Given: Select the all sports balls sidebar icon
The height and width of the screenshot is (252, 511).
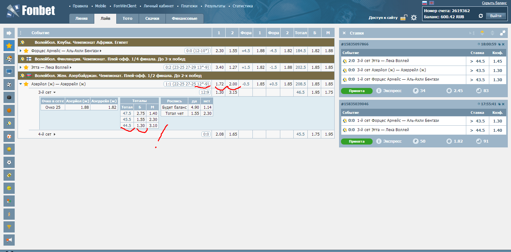Looking at the screenshot, I should click(x=9, y=59).
